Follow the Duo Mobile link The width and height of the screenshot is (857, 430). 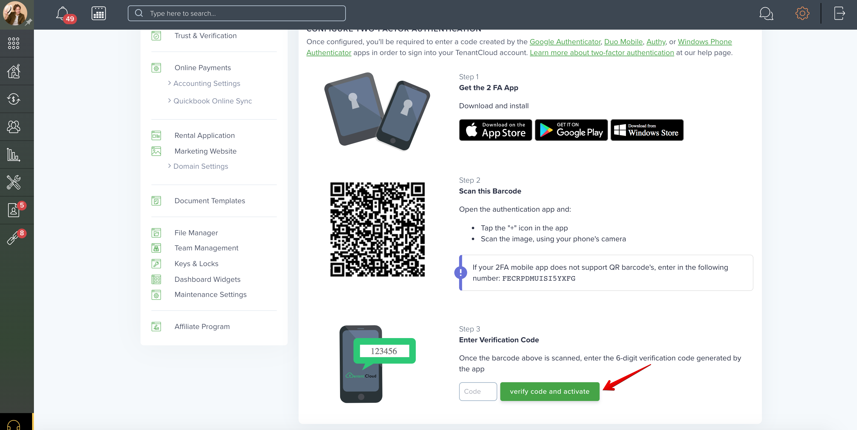[x=623, y=42]
